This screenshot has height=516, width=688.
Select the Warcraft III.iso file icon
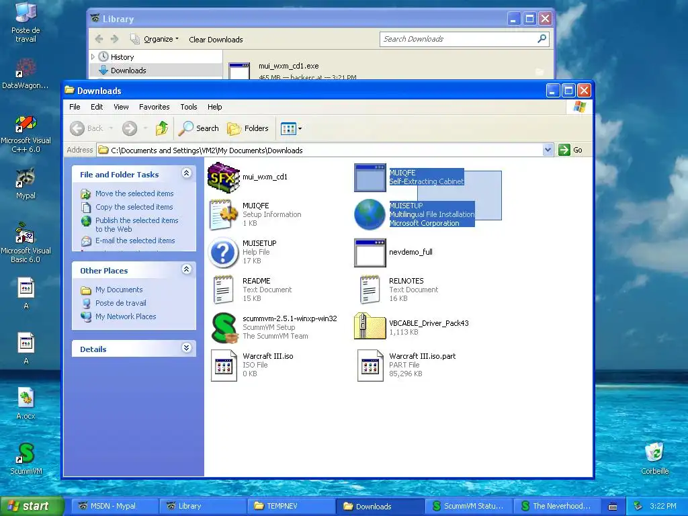223,365
